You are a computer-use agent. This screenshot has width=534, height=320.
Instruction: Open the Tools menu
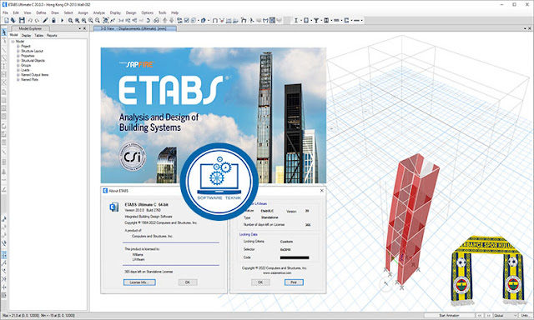162,12
